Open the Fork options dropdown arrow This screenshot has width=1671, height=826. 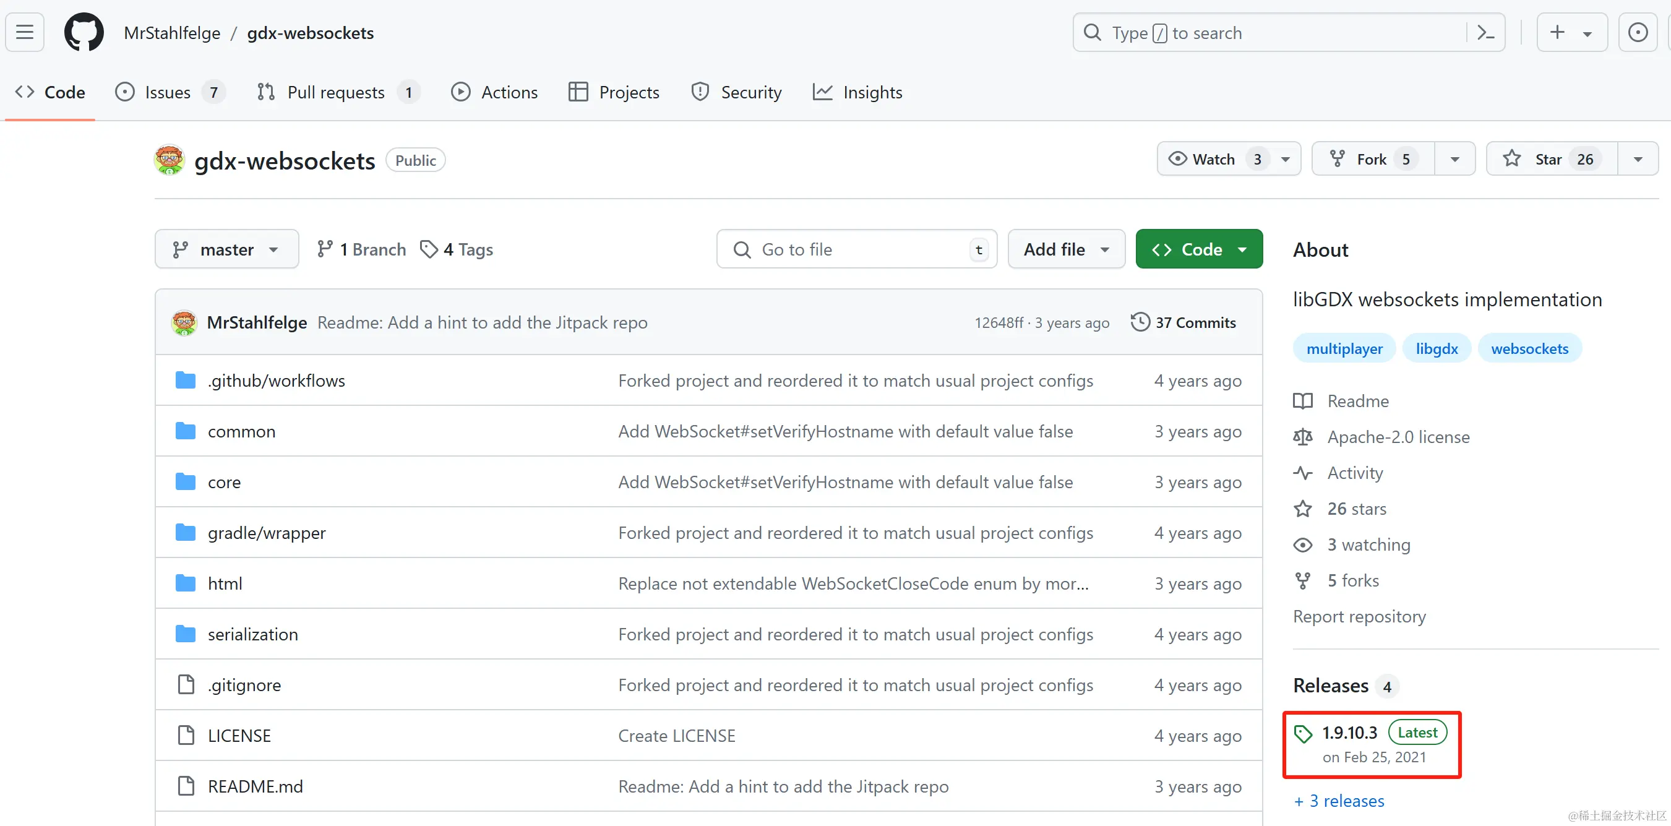(1454, 159)
